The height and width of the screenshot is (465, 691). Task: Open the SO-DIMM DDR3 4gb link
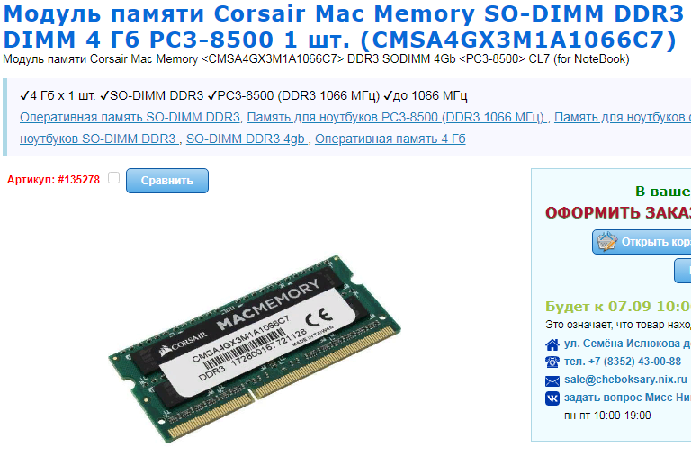pyautogui.click(x=247, y=139)
